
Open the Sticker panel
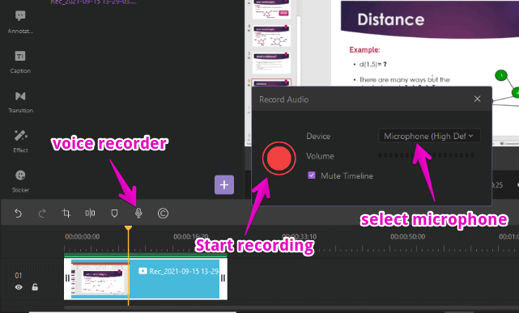20,181
